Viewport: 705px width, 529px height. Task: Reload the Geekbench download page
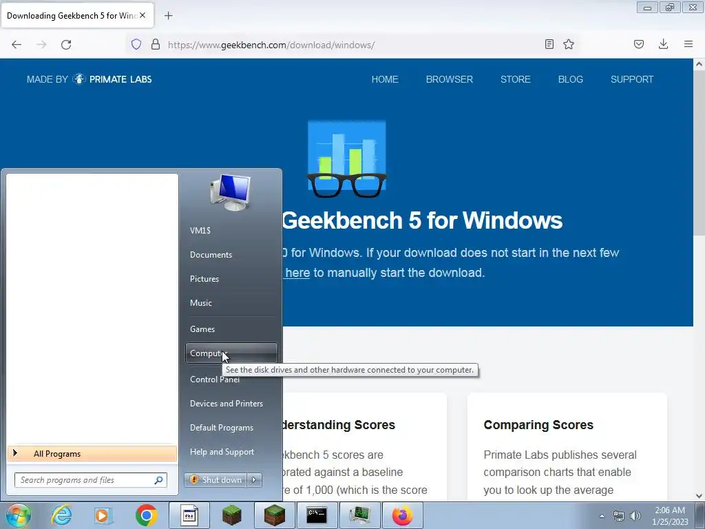click(x=66, y=45)
